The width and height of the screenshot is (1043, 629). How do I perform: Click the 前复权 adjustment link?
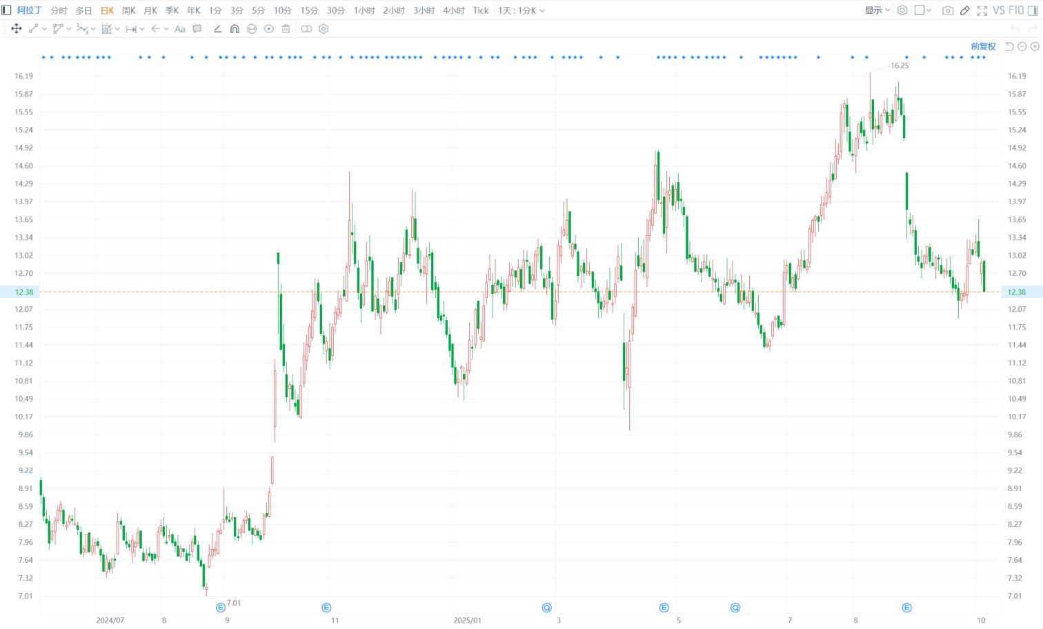pos(983,46)
